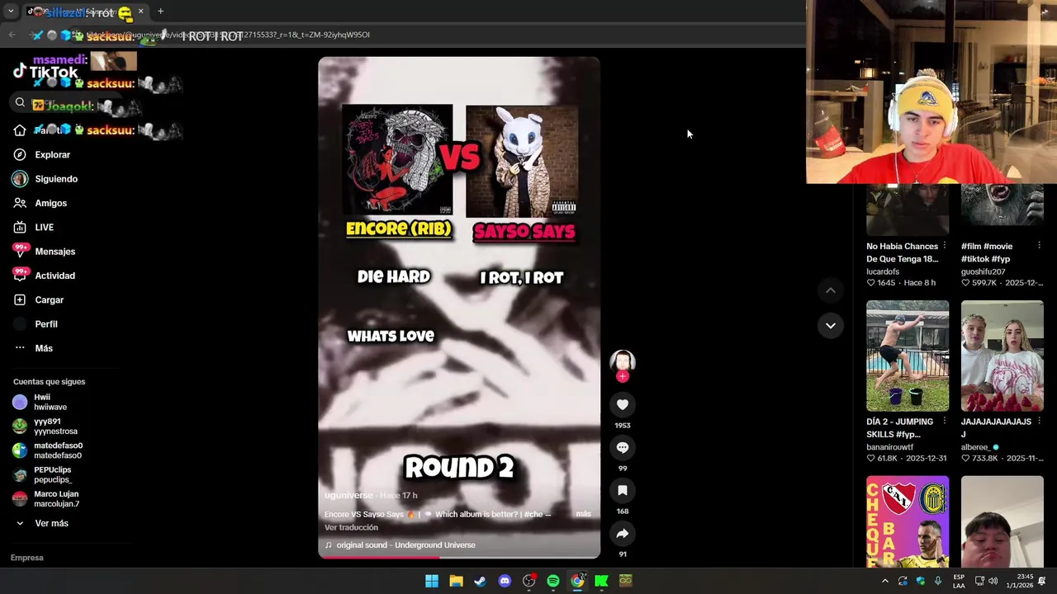The image size is (1057, 594).
Task: Open the Windows Start button
Action: coord(431,581)
